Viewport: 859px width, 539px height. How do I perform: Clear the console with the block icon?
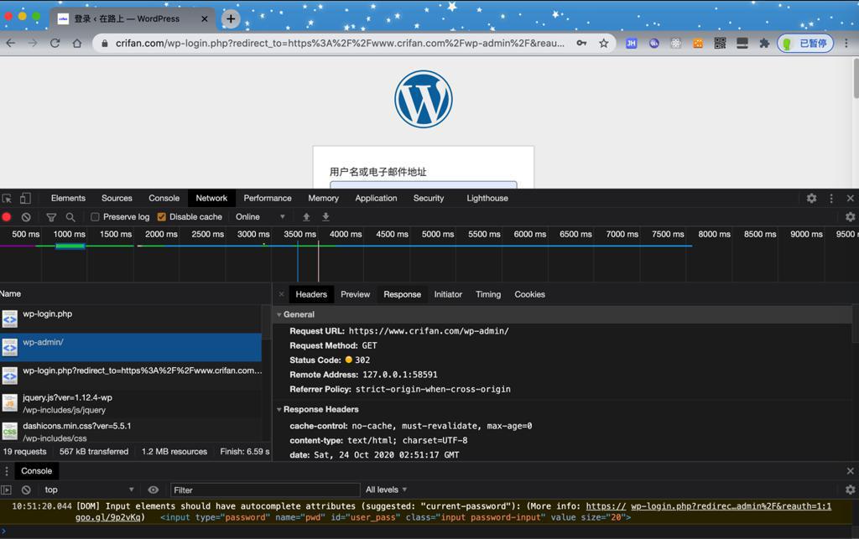[26, 490]
